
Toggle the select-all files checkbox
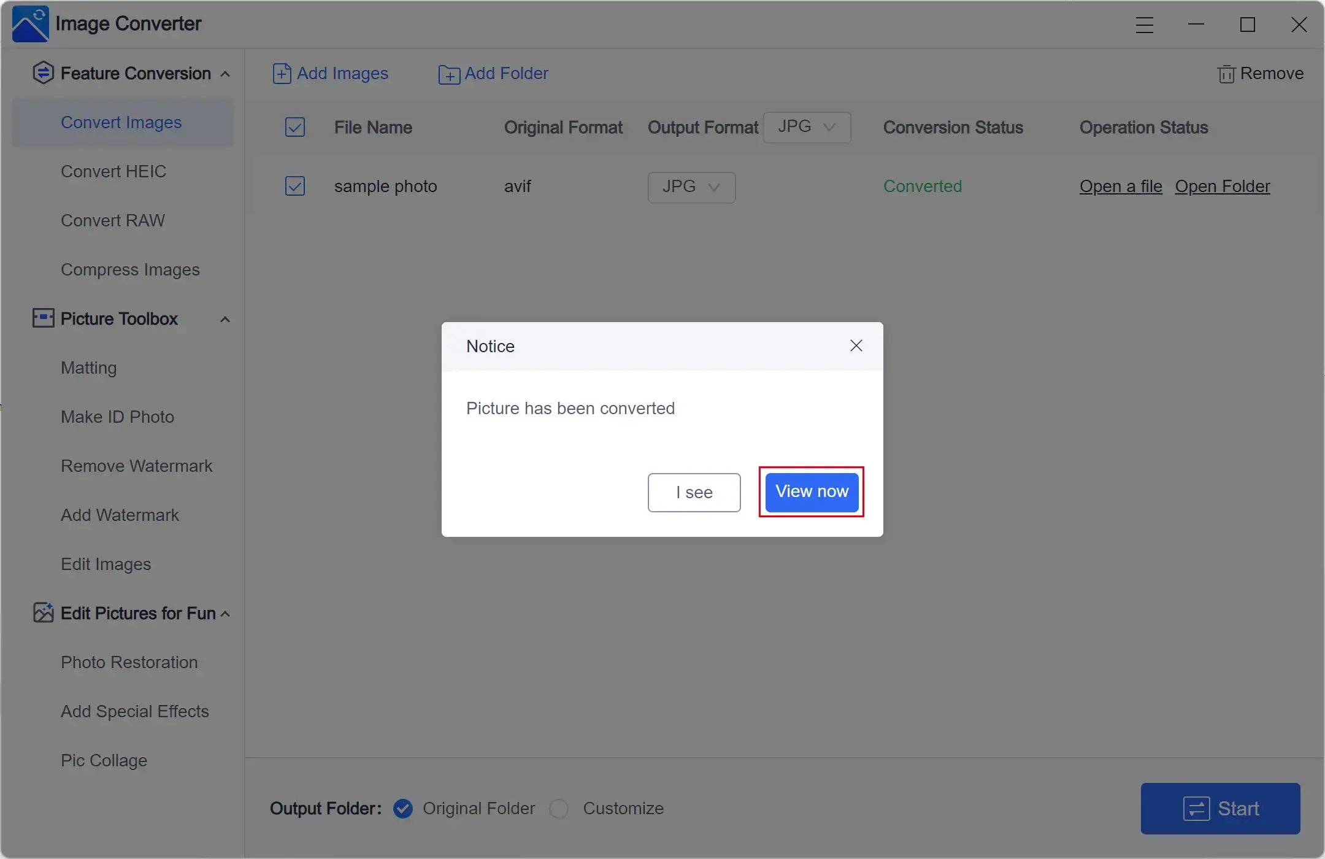point(294,126)
